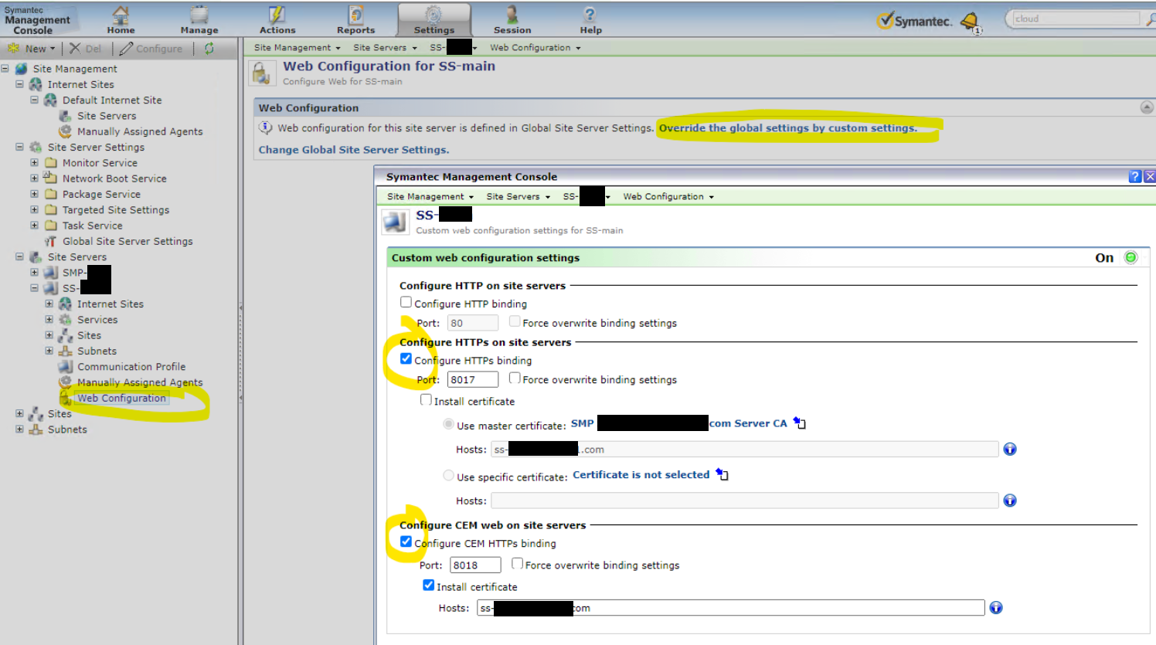Click the search box containing cloud
The image size is (1156, 645).
(x=1075, y=19)
